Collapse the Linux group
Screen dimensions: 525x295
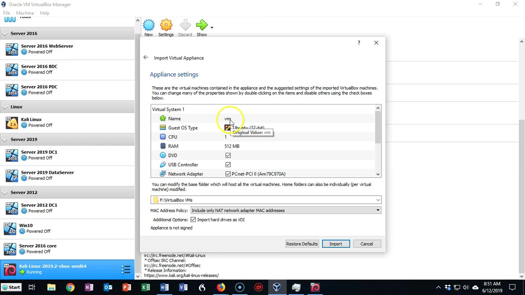coord(5,107)
